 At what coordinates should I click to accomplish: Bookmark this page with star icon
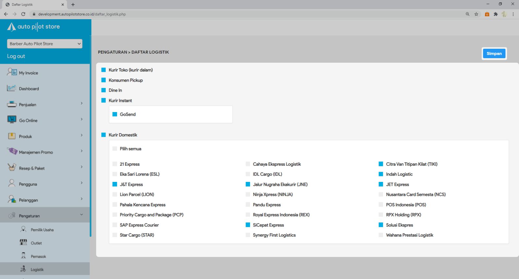coord(476,14)
